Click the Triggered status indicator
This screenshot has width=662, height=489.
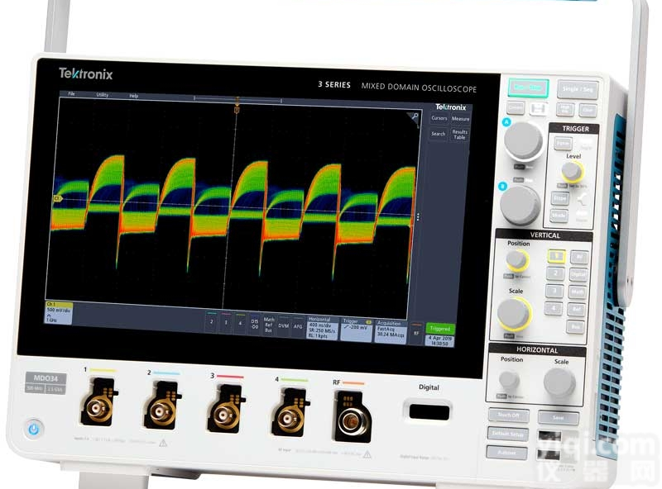click(x=440, y=329)
